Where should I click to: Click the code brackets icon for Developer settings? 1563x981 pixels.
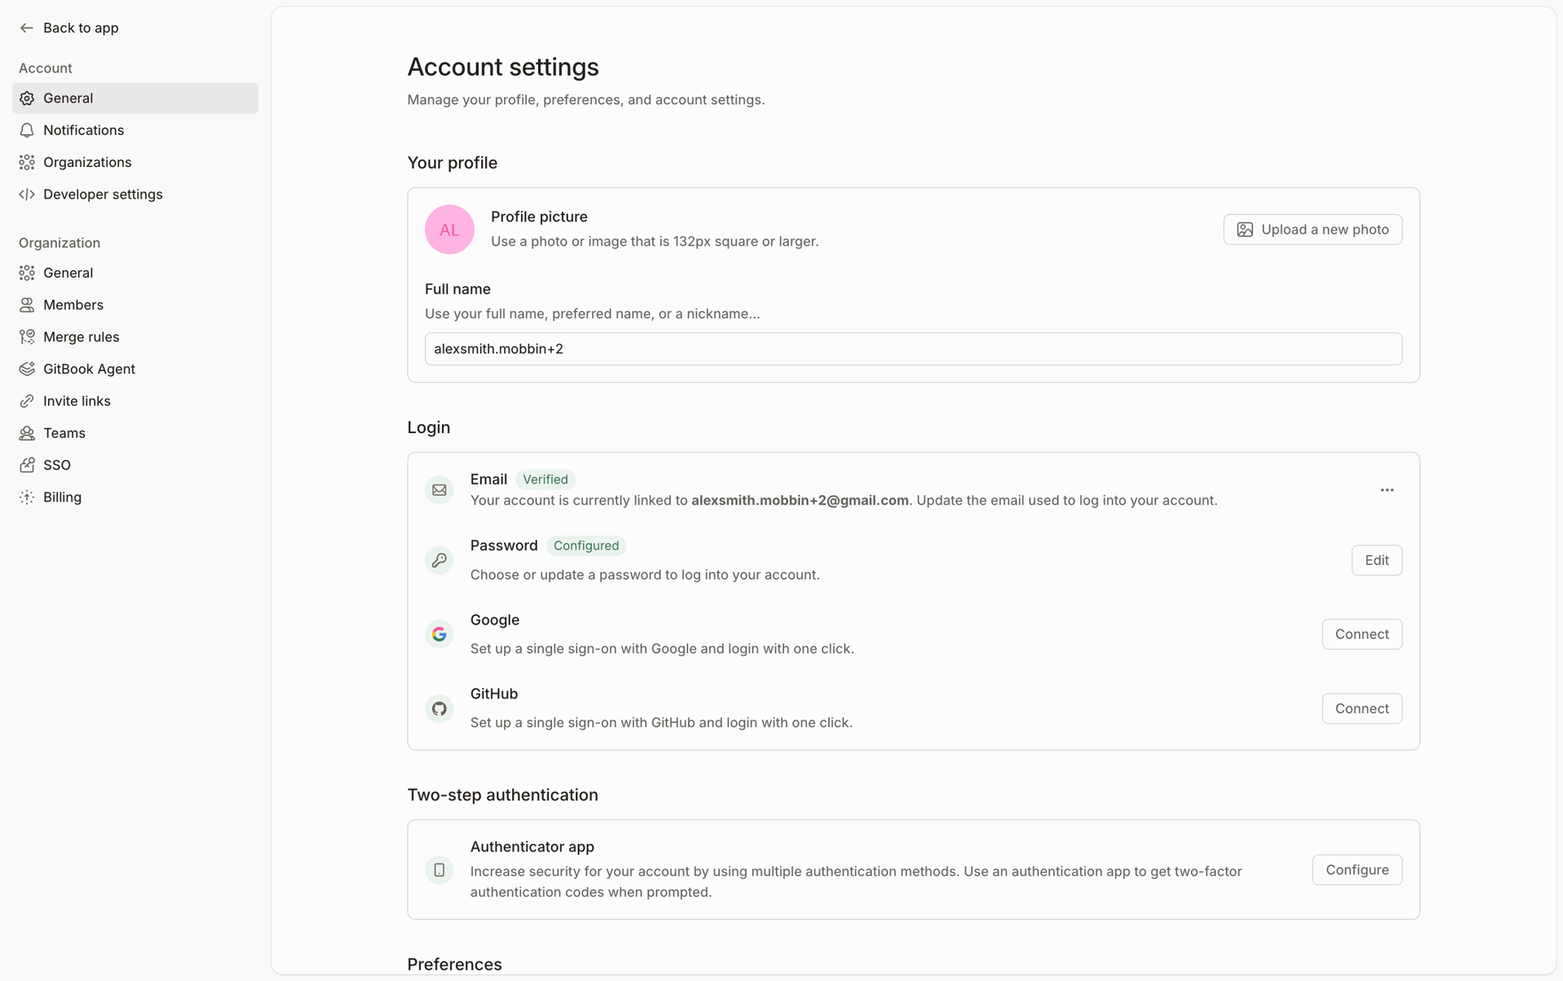27,195
